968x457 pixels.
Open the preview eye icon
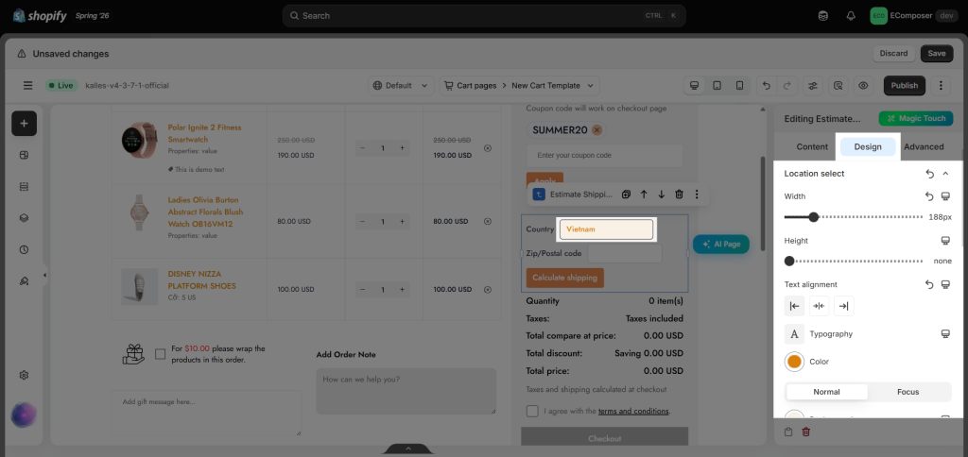click(863, 86)
